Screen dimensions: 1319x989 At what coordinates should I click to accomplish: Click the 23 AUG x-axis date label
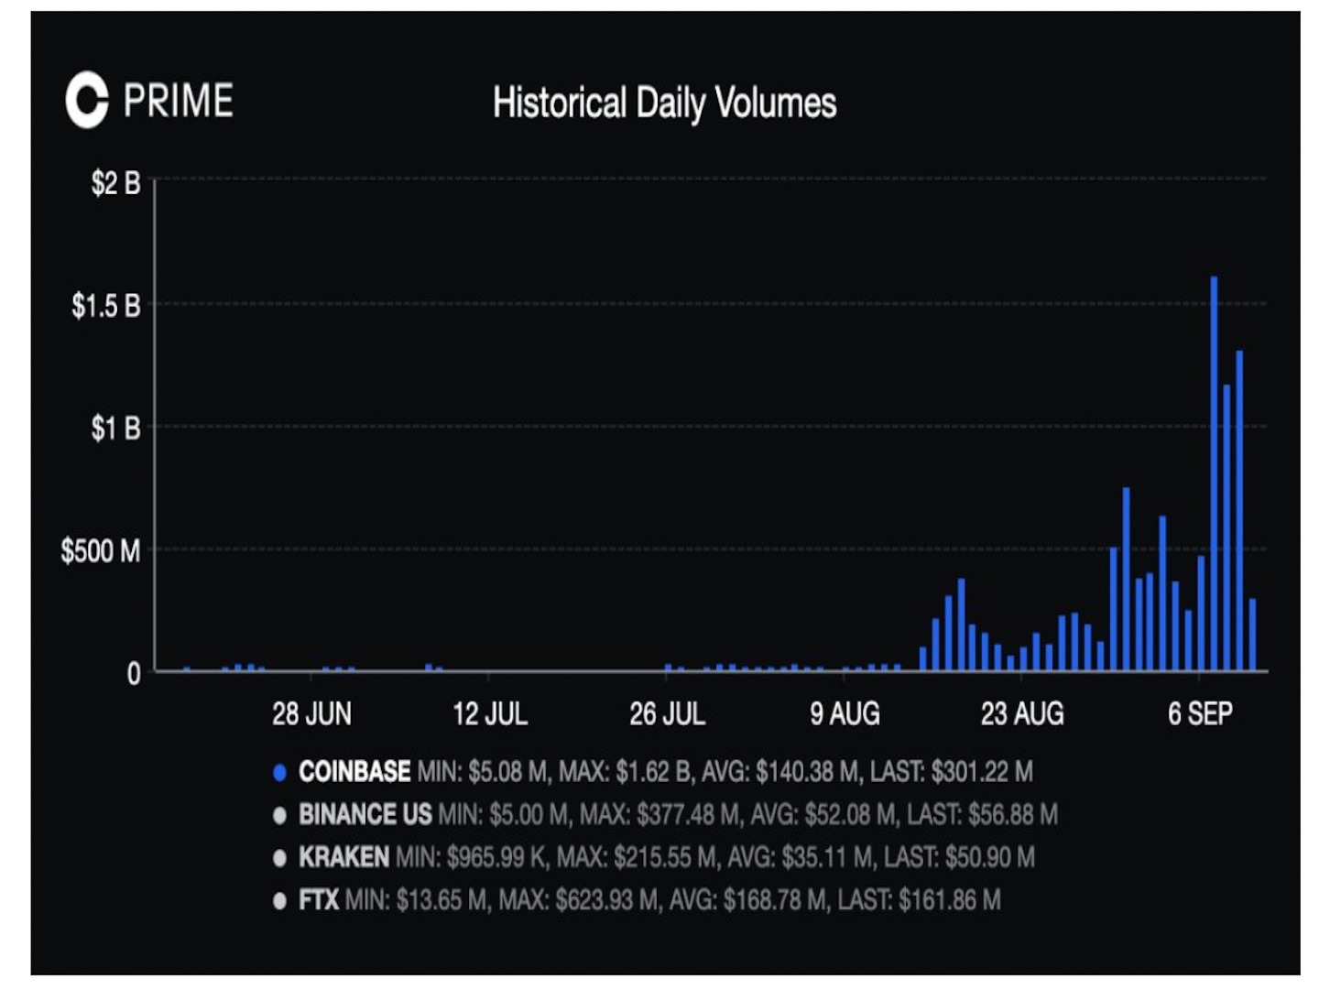[1022, 713]
